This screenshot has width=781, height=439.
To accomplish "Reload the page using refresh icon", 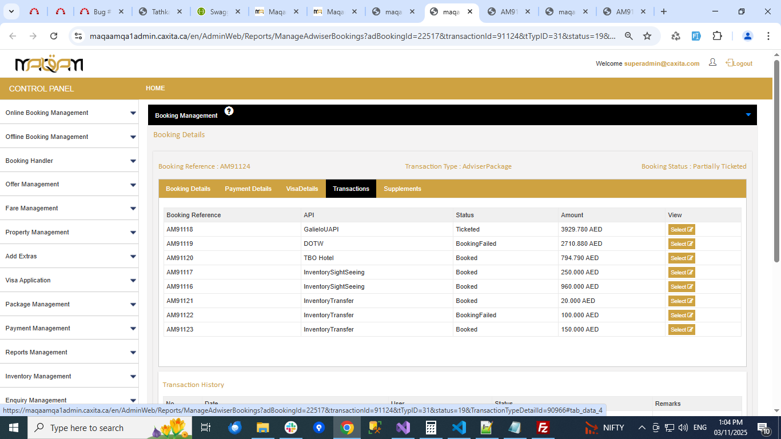I will tap(54, 36).
